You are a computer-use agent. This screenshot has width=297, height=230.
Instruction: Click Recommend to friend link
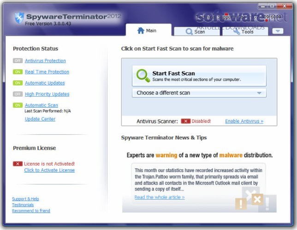pyautogui.click(x=31, y=211)
